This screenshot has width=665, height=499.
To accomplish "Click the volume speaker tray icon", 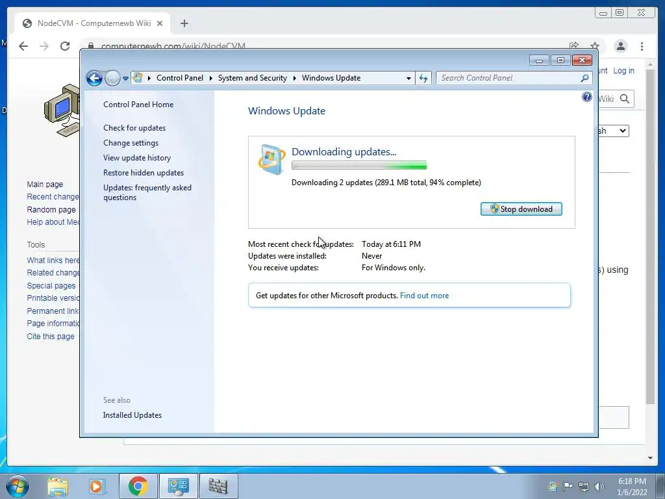I will coord(599,486).
